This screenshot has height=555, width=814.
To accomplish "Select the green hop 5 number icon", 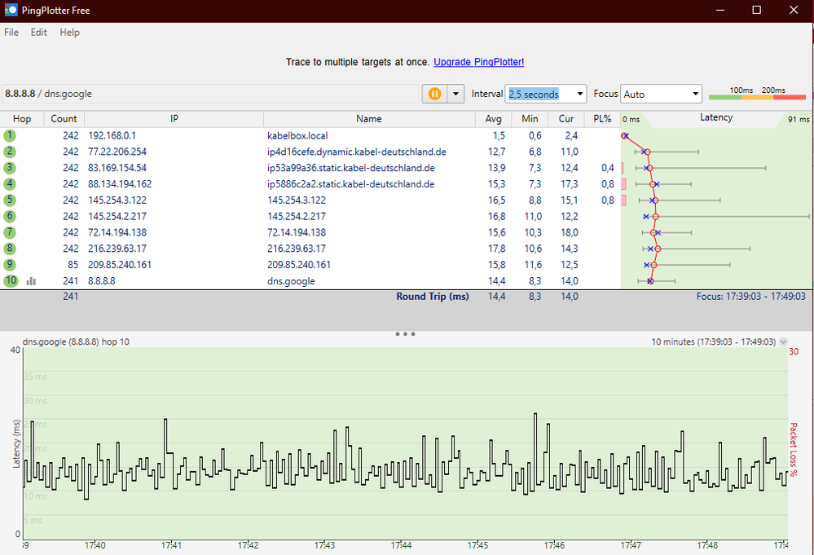I will pos(10,200).
